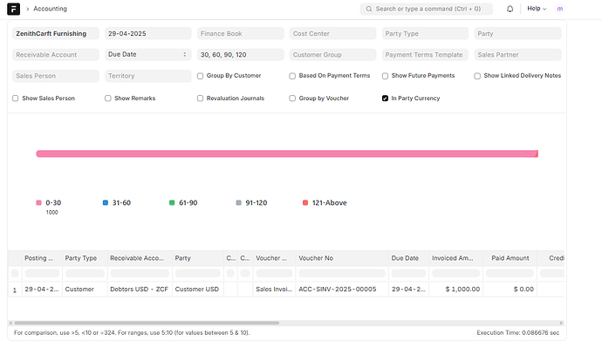Enable the Group By Customer checkbox

coord(200,76)
